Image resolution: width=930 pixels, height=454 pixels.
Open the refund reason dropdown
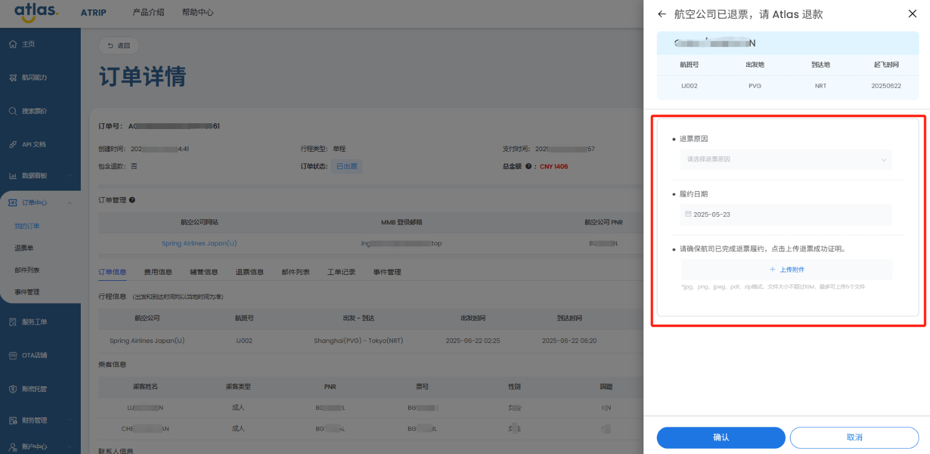785,159
